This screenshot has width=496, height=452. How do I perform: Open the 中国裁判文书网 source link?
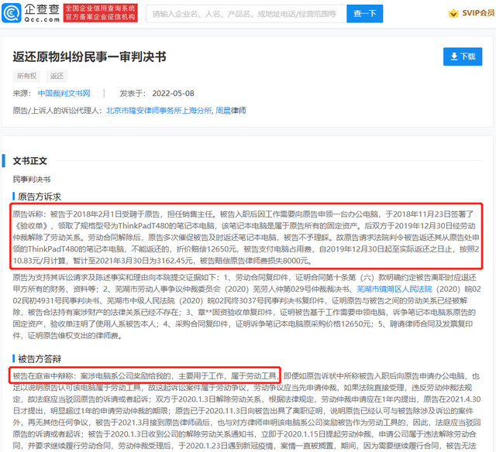pos(64,94)
